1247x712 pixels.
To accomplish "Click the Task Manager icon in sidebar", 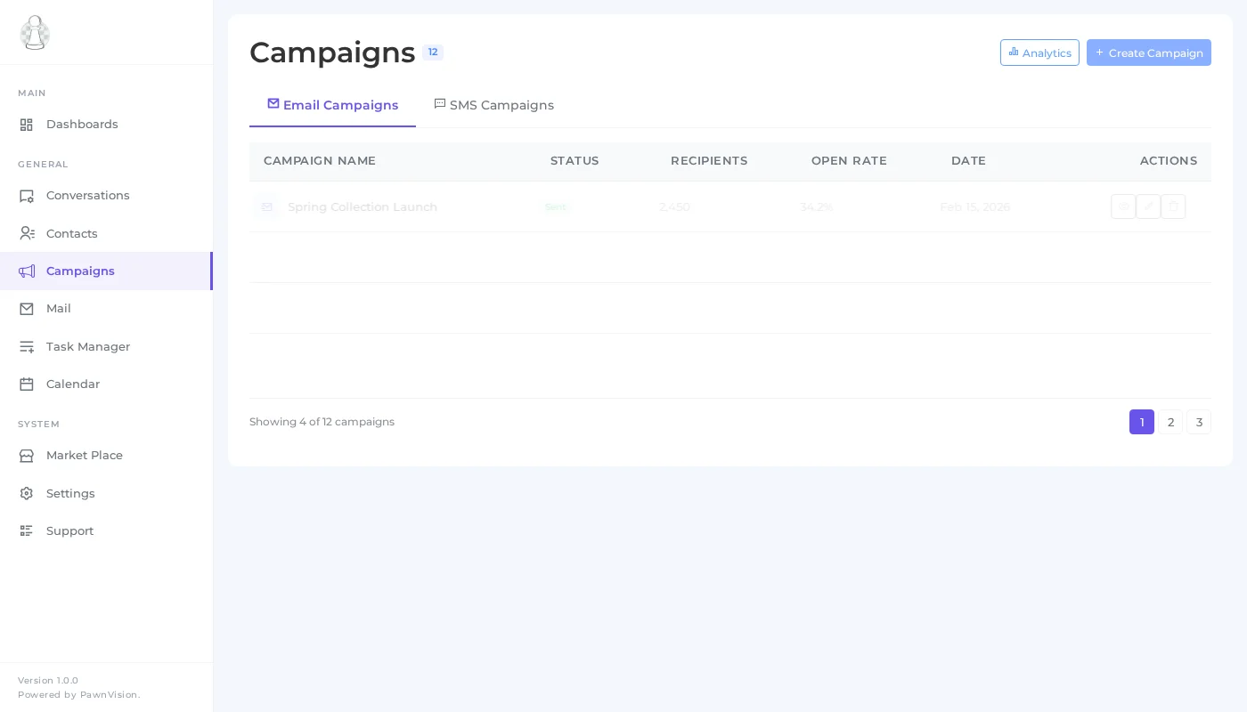I will click(27, 347).
